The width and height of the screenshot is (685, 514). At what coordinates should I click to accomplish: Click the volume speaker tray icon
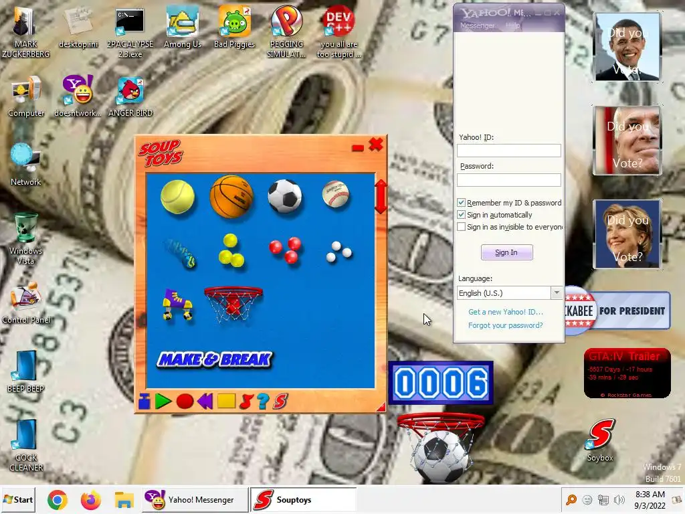pos(619,499)
